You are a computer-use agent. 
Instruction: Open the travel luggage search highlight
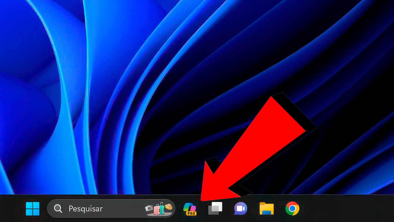pyautogui.click(x=158, y=209)
